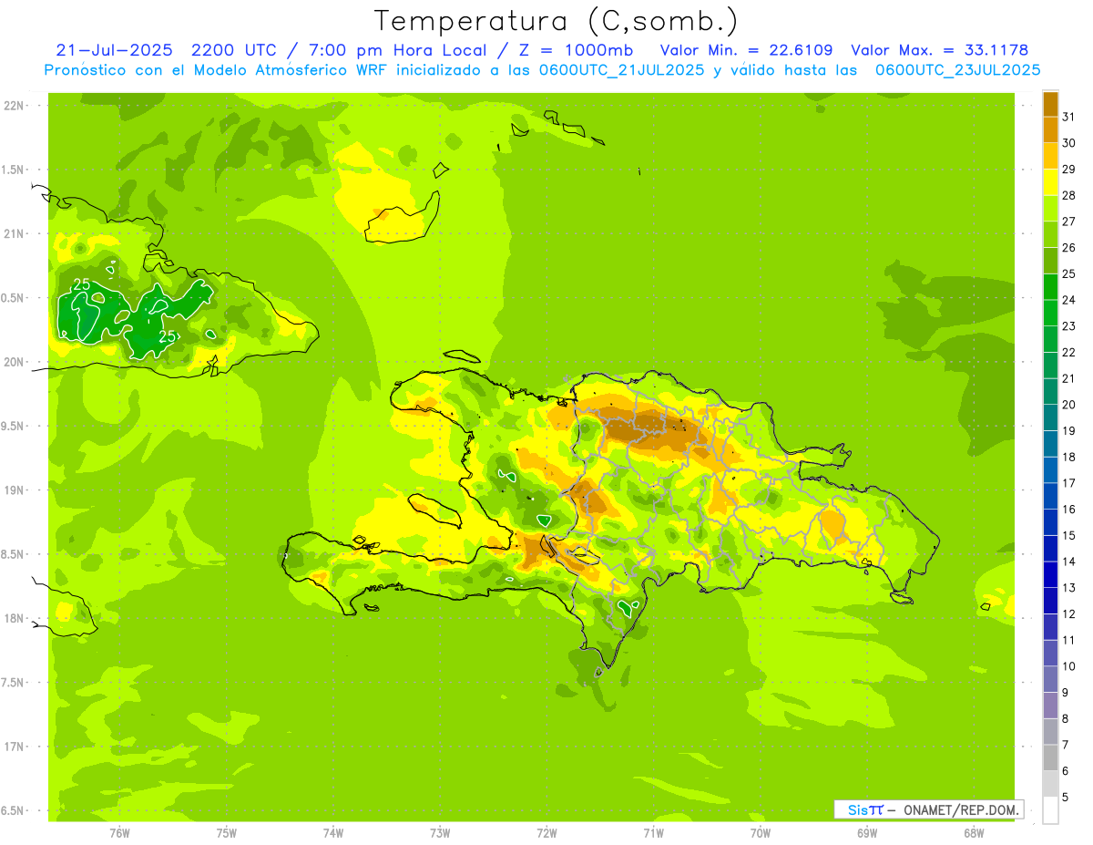Click the 68W longitude axis label
This screenshot has height=845, width=1093.
(x=974, y=833)
